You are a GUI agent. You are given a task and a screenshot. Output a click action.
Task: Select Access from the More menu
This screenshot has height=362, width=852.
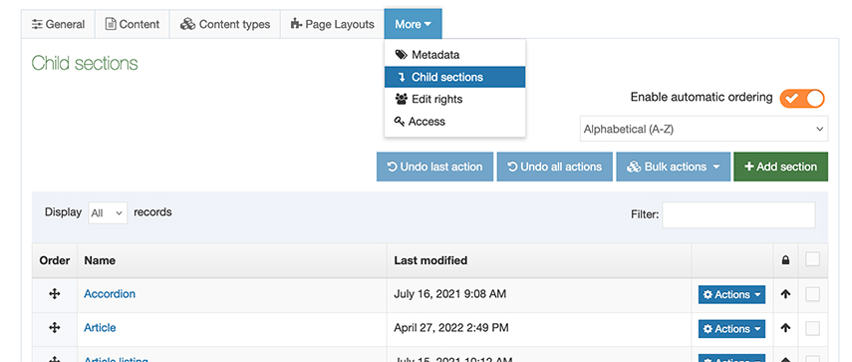click(x=454, y=122)
